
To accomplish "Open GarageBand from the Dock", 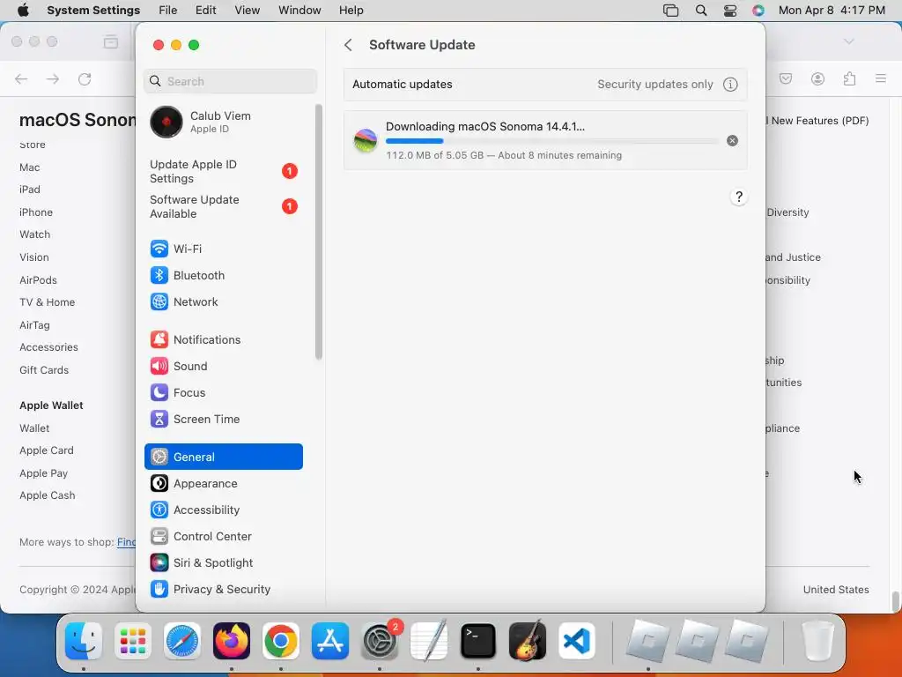I will pos(528,641).
